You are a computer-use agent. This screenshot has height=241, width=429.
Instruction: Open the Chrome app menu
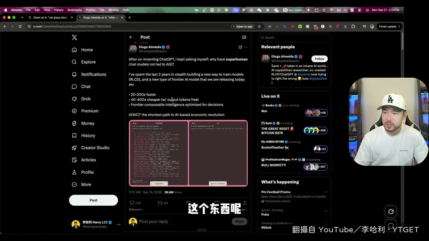point(16,10)
